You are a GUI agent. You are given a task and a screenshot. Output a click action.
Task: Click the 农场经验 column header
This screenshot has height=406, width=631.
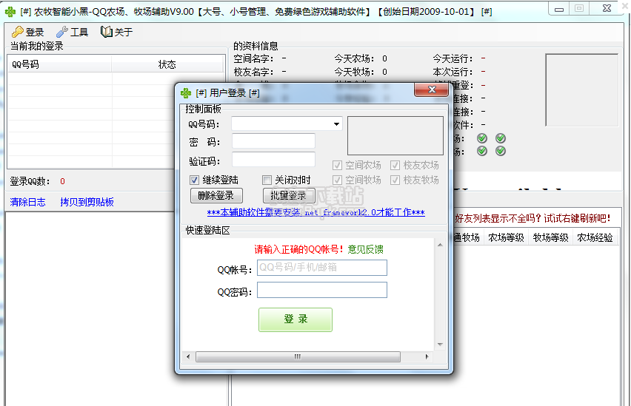click(x=595, y=237)
